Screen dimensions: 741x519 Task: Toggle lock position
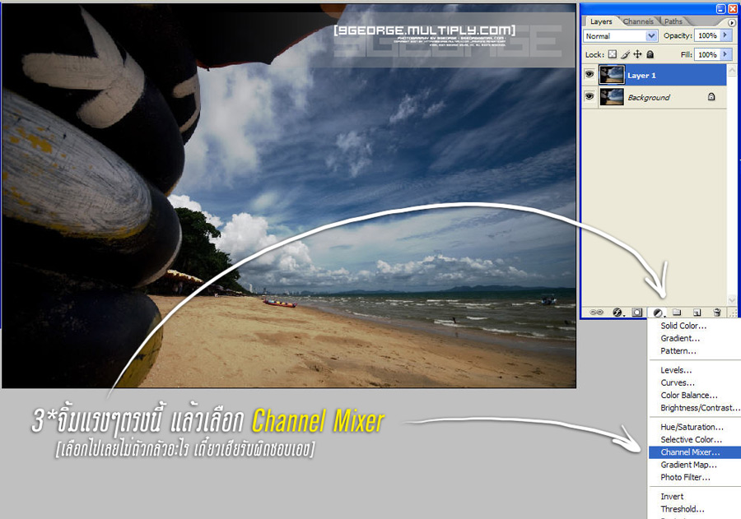tap(637, 54)
